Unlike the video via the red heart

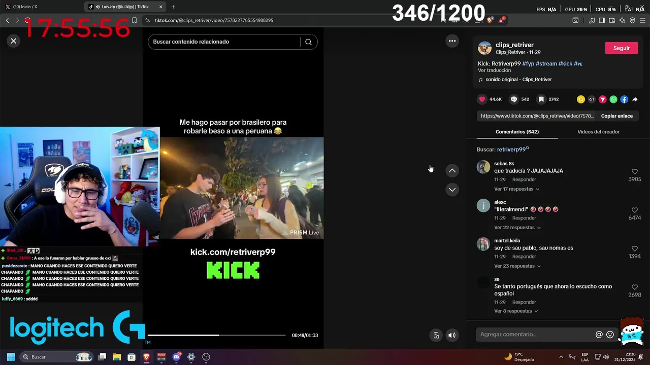tap(482, 99)
